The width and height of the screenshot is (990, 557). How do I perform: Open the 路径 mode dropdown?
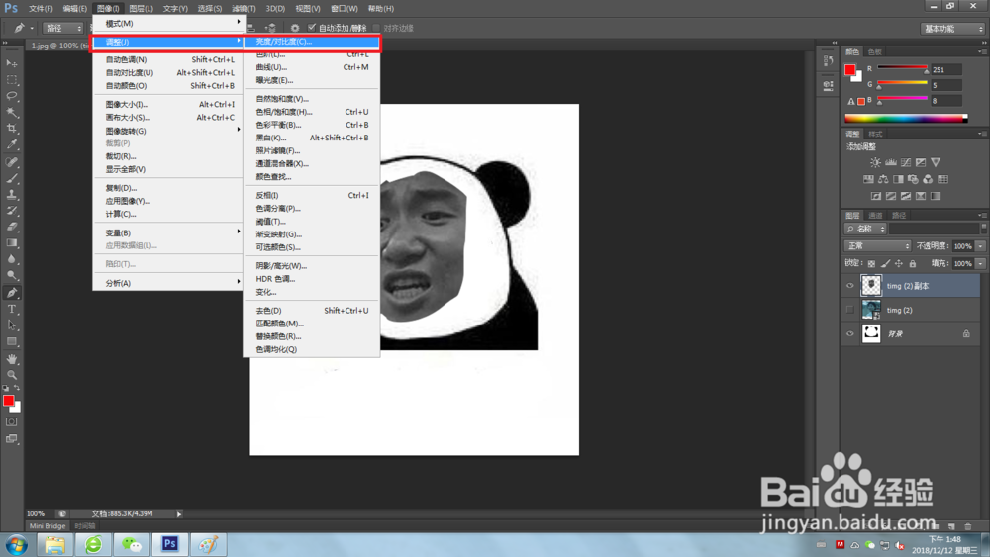pos(63,28)
